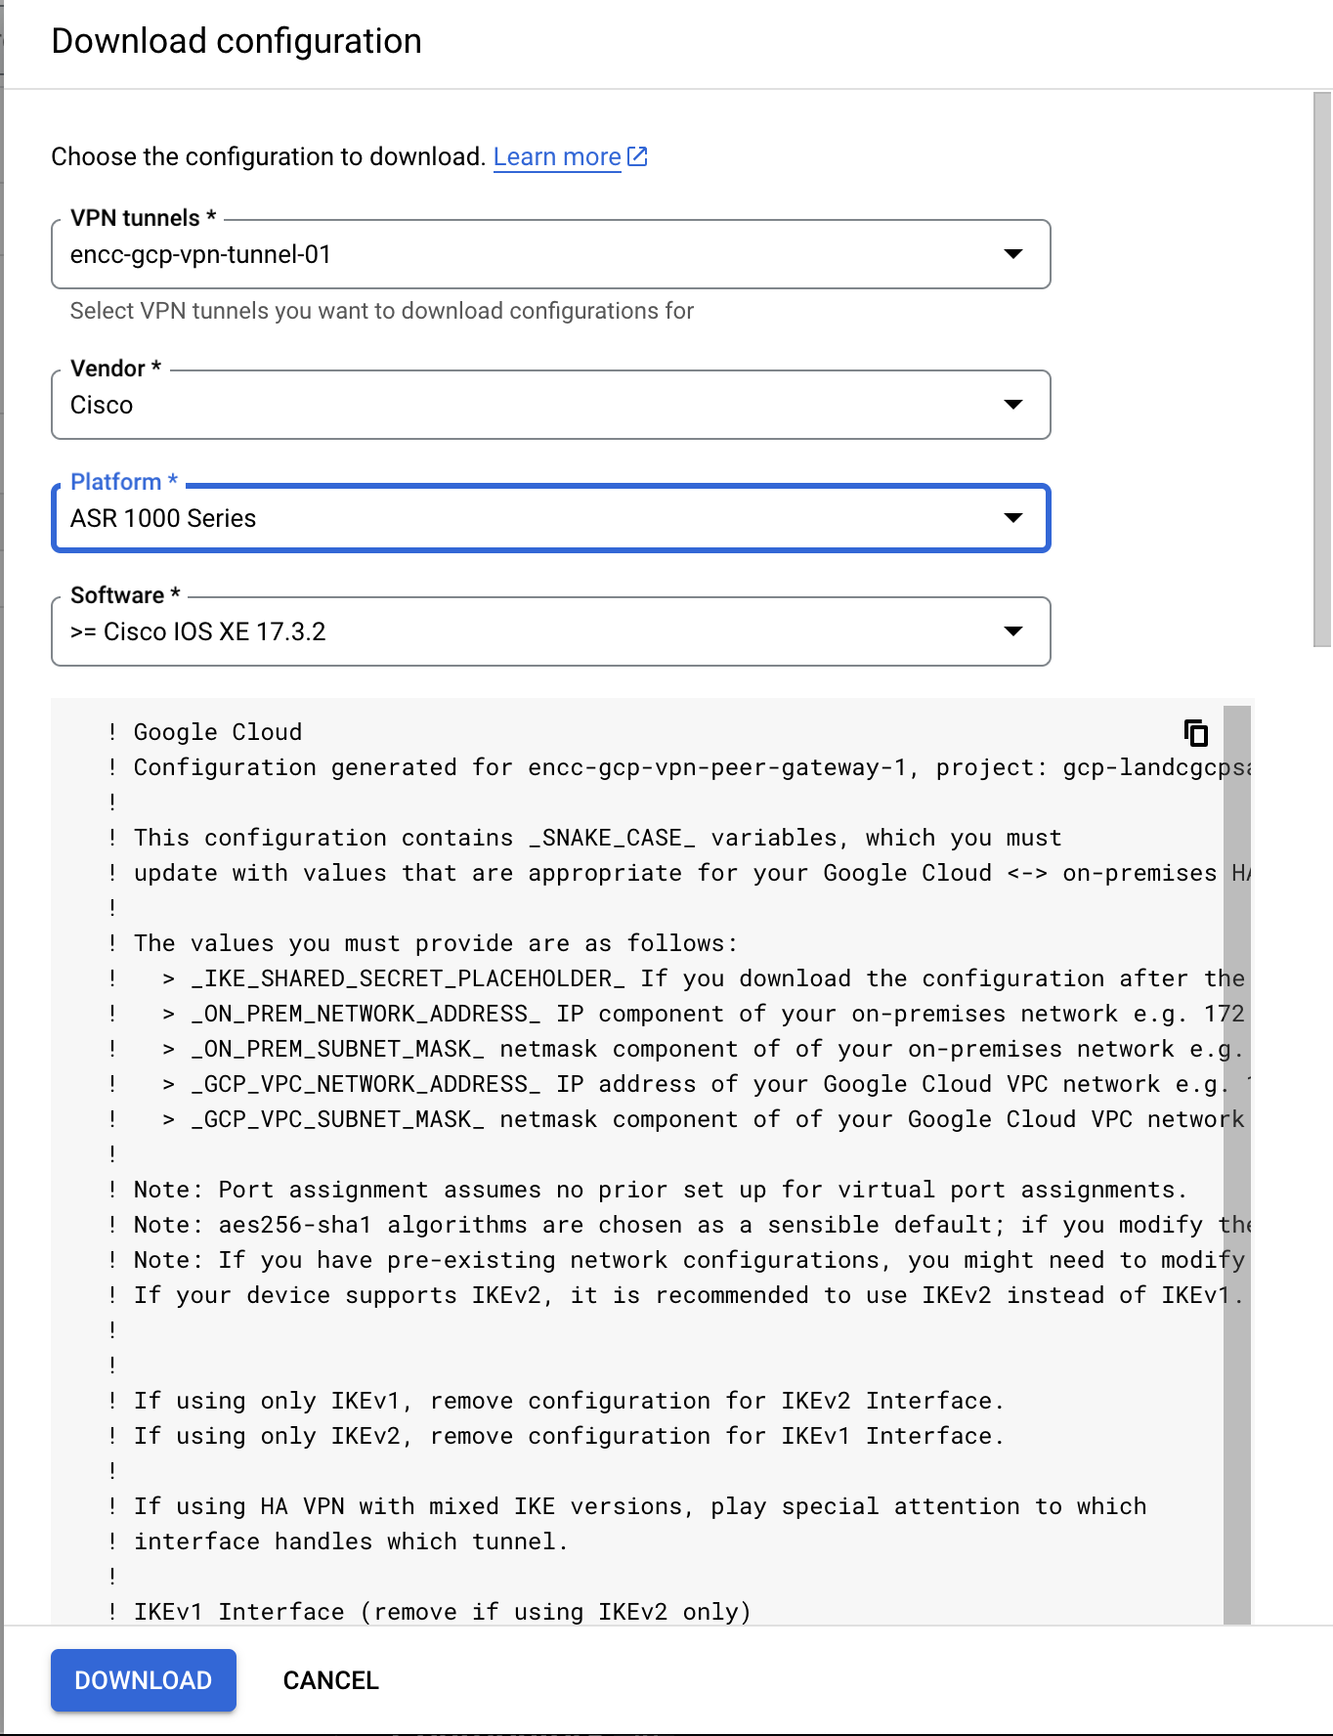
Task: Open the Learn more documentation link
Action: 557,156
